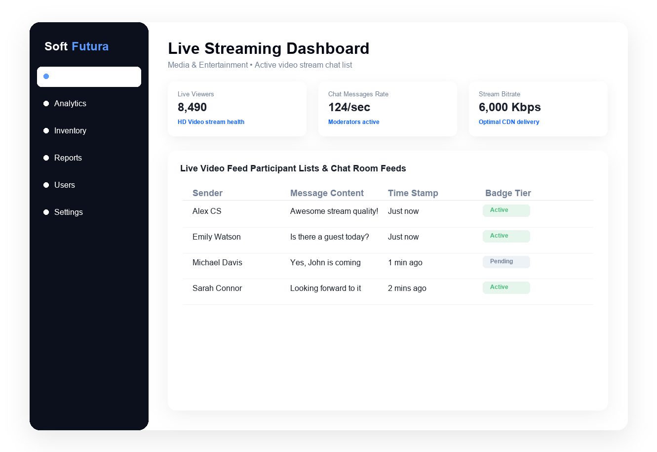The height and width of the screenshot is (452, 657).
Task: Click message 'Yes, John is coming'
Action: pyautogui.click(x=325, y=262)
